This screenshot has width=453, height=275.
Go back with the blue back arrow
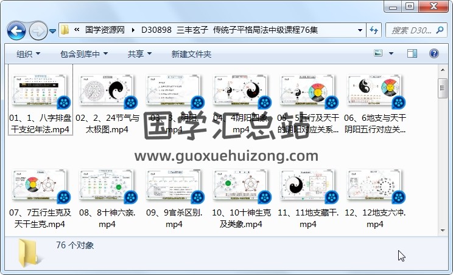(16, 30)
